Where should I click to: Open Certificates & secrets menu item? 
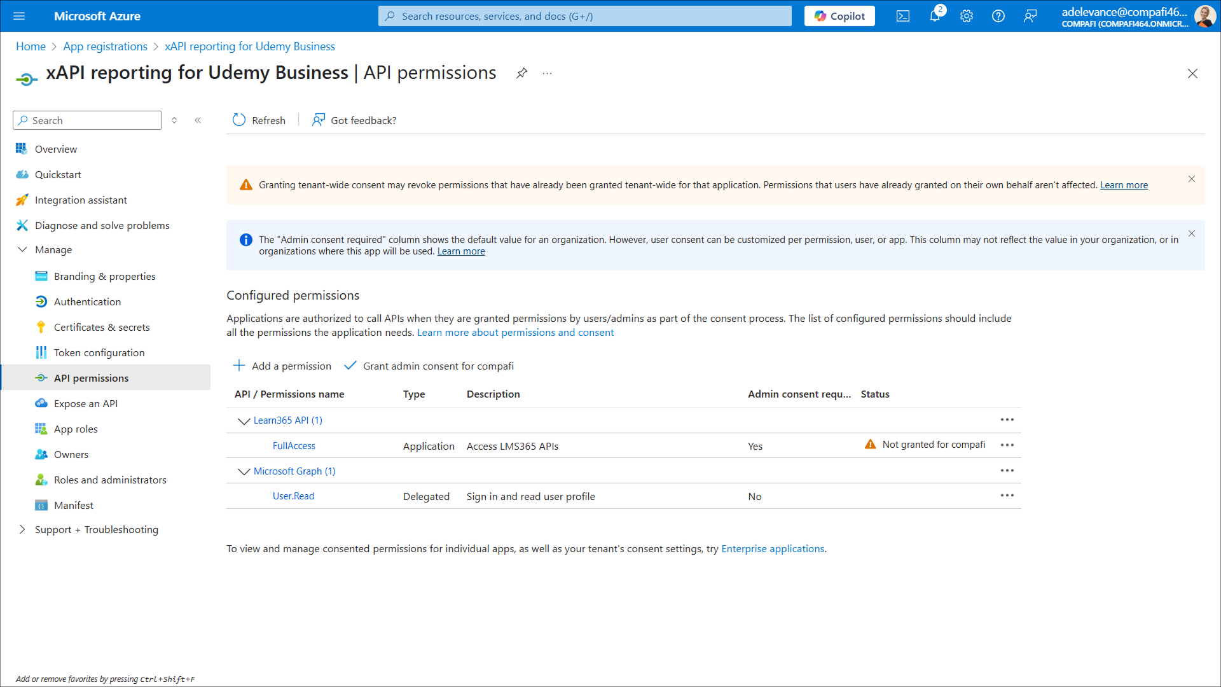(102, 327)
